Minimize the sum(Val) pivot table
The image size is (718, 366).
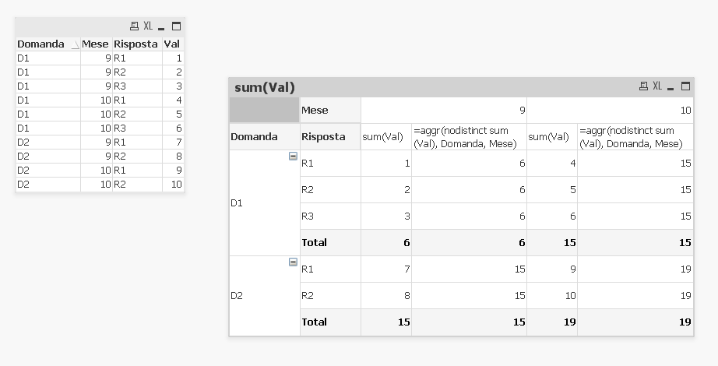point(670,87)
